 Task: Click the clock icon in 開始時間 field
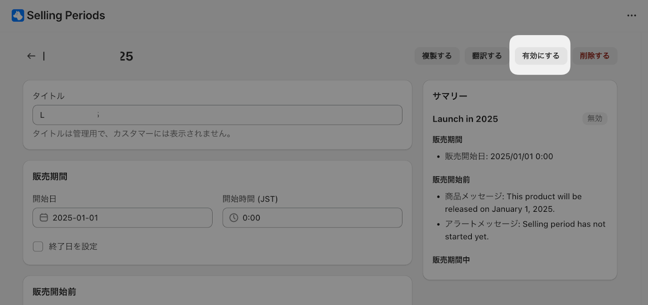(233, 218)
